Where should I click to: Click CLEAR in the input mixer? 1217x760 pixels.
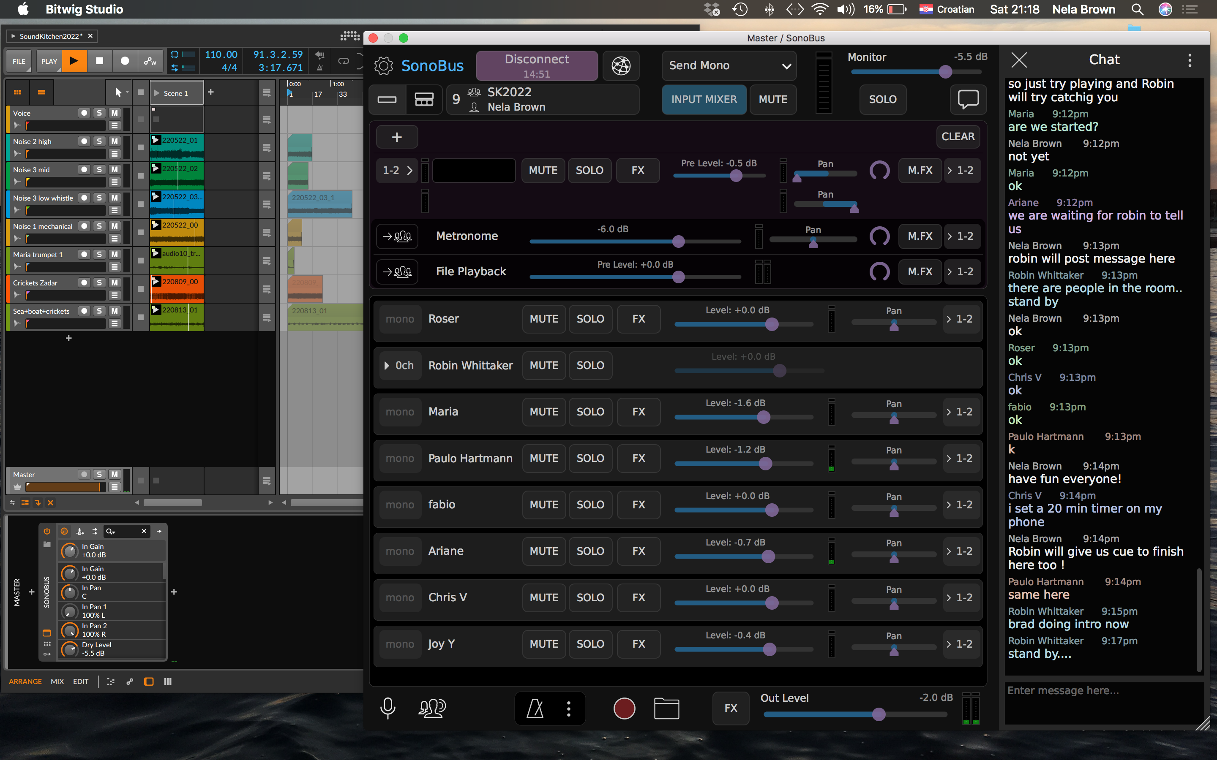click(x=958, y=137)
